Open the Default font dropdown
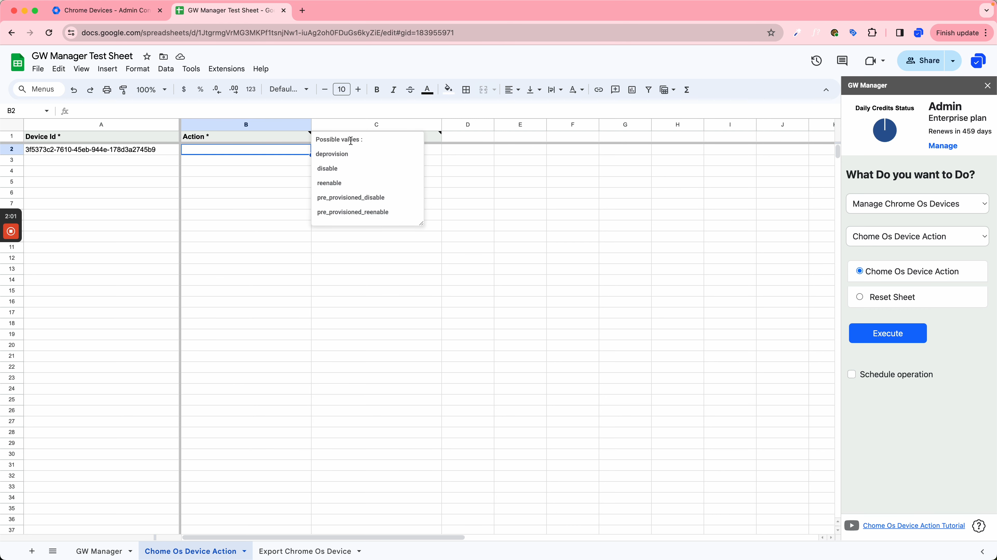This screenshot has width=997, height=560. click(289, 89)
